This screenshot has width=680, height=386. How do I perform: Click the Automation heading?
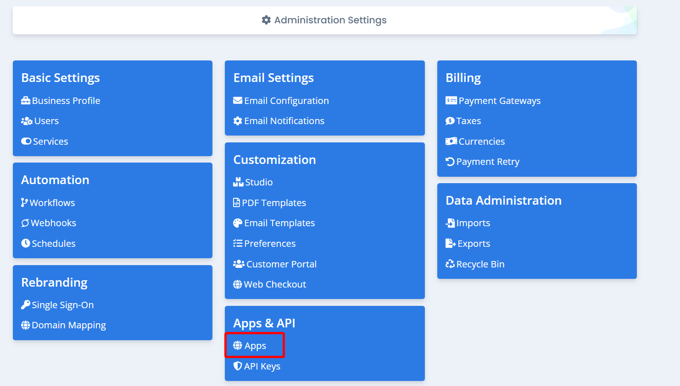(x=55, y=180)
